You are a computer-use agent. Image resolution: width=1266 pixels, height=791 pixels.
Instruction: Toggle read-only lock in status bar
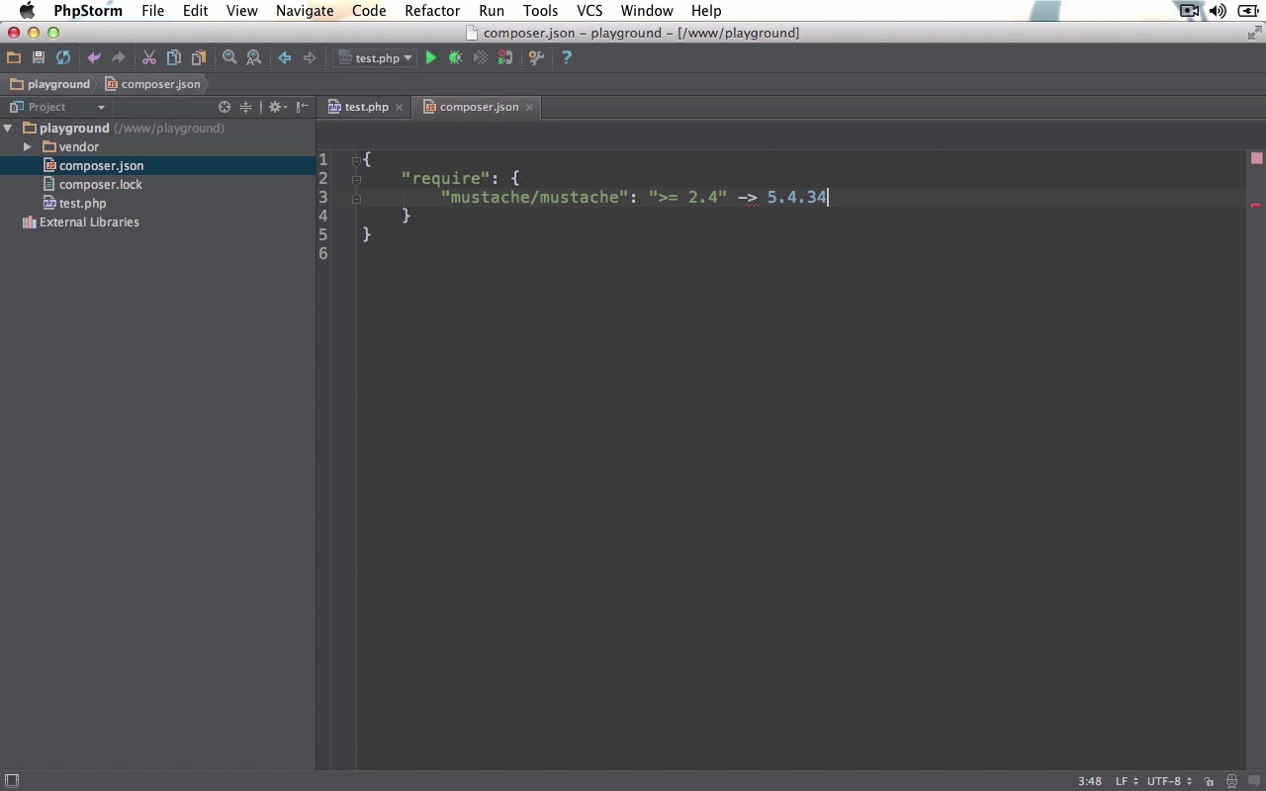(1209, 781)
